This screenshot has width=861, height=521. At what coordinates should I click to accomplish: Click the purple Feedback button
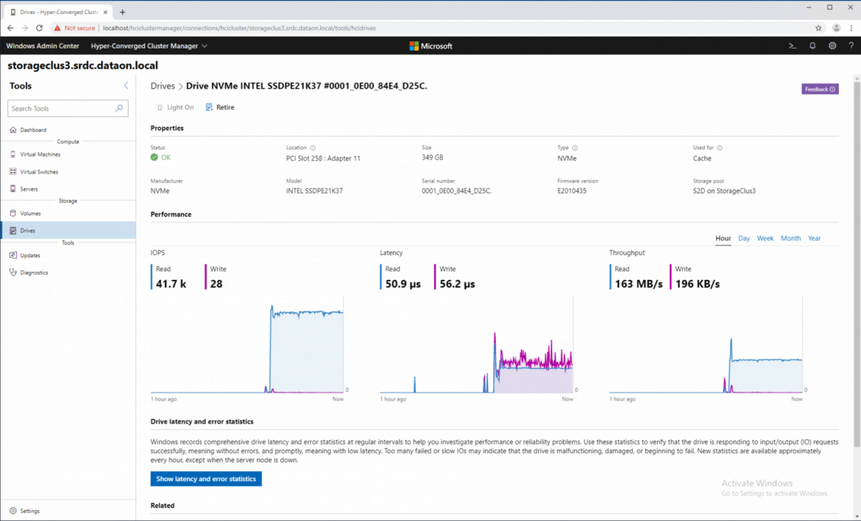point(820,90)
